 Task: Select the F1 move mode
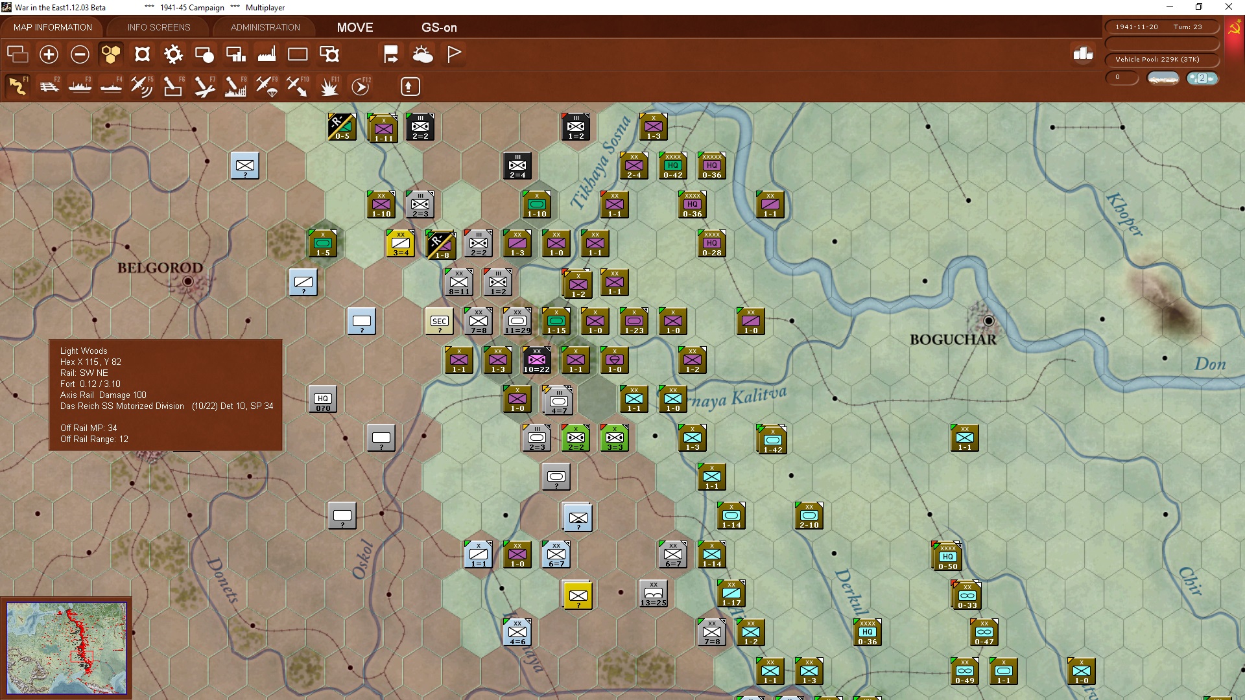point(18,86)
